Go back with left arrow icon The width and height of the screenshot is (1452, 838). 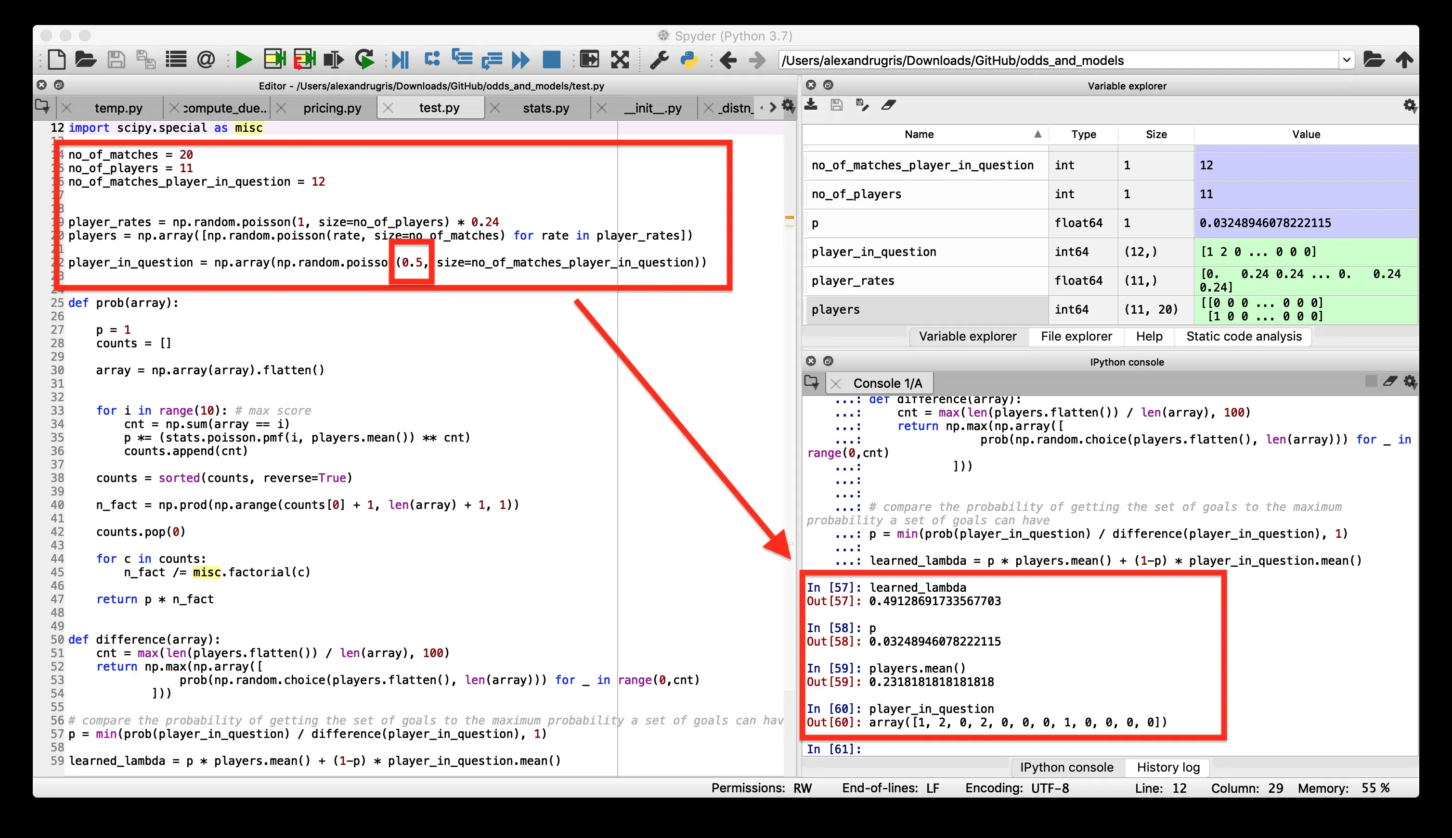(728, 60)
